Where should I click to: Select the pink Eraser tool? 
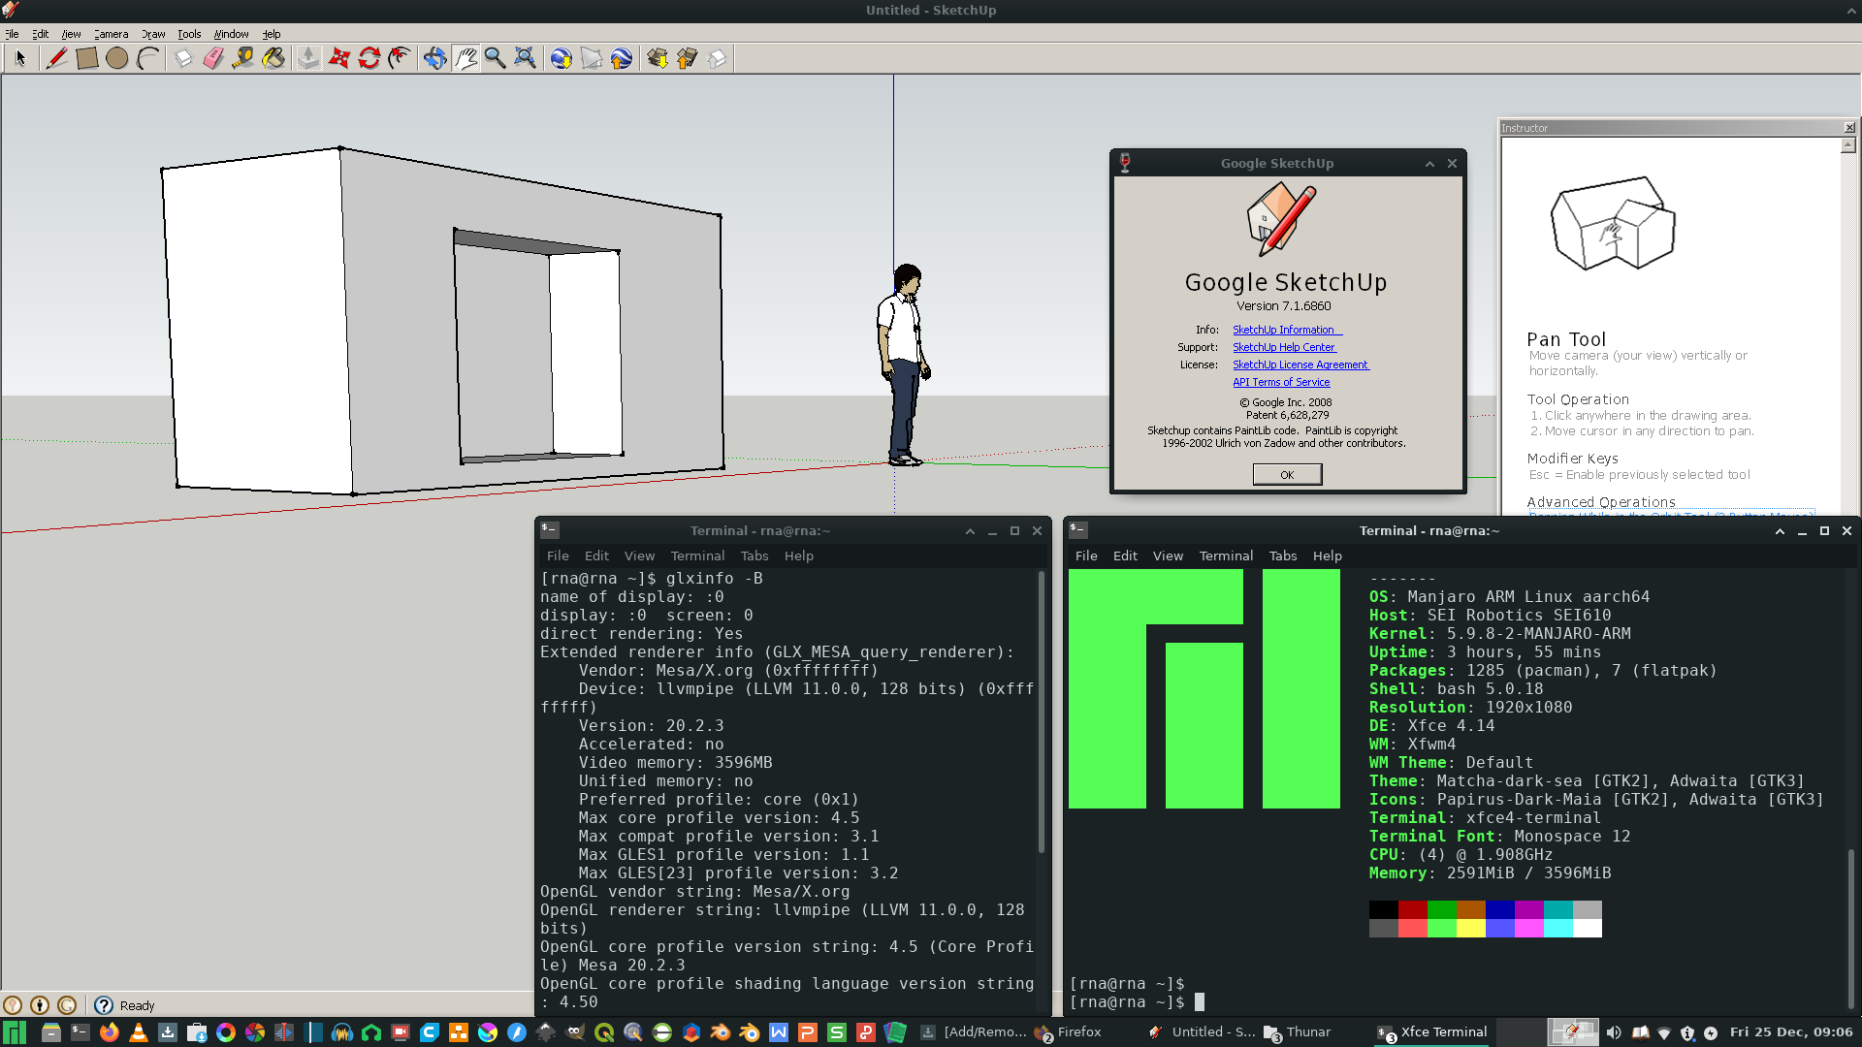(x=213, y=58)
